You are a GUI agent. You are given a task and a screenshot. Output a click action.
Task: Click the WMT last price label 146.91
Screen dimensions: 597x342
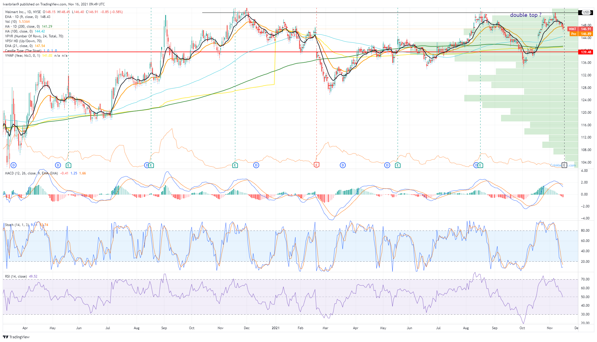(x=580, y=29)
